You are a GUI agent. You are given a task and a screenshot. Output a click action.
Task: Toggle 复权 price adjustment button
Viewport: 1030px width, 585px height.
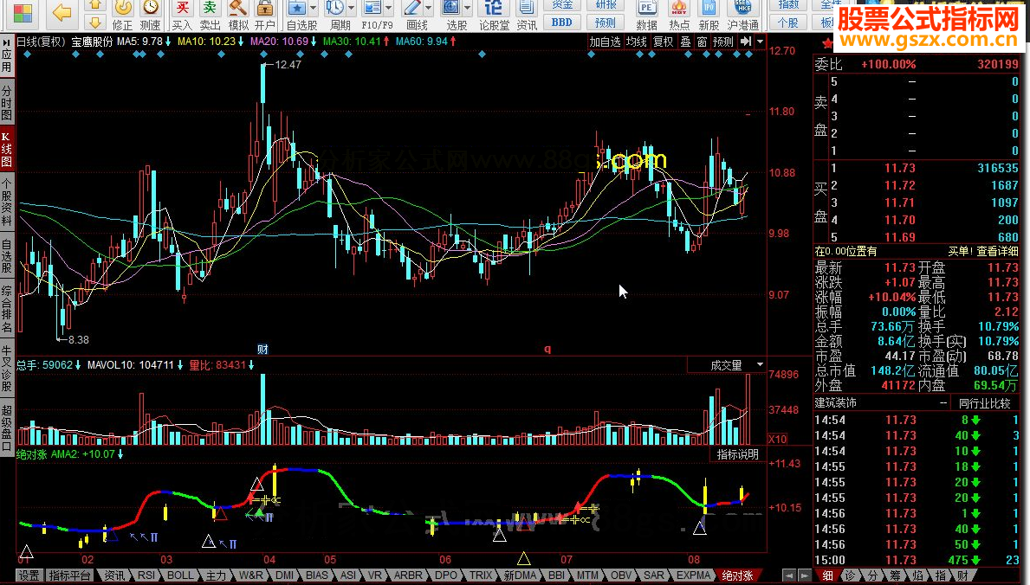click(664, 42)
